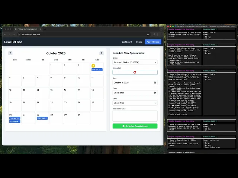Open the 10:00 AM appointment on October 28
The width and height of the screenshot is (238, 178).
click(42, 118)
